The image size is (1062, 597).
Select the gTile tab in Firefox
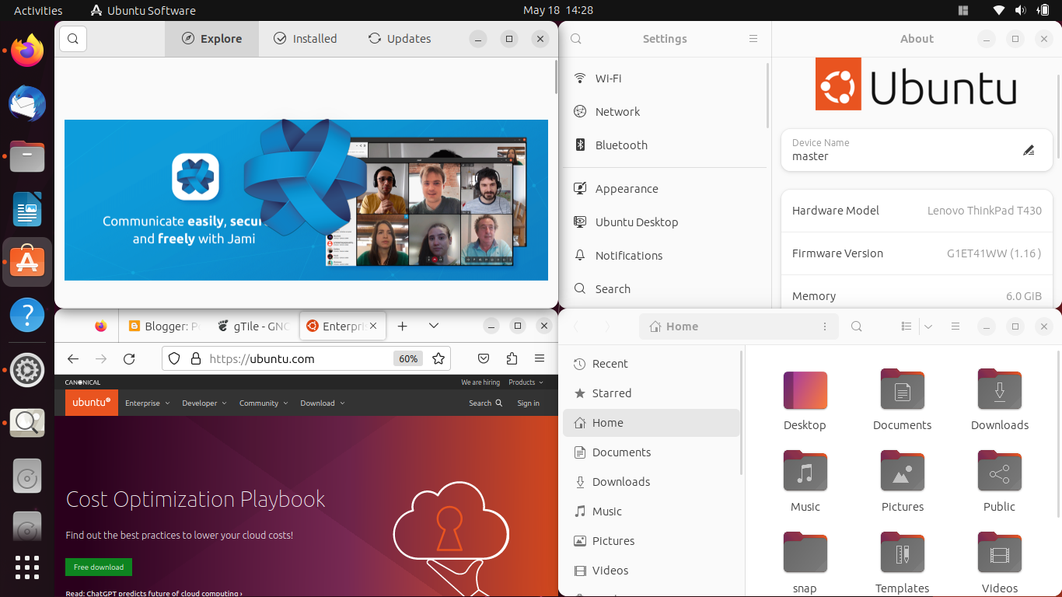253,326
